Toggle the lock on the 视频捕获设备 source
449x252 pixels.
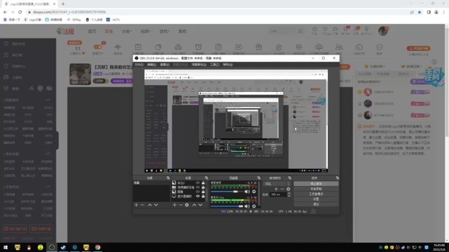coord(203,188)
